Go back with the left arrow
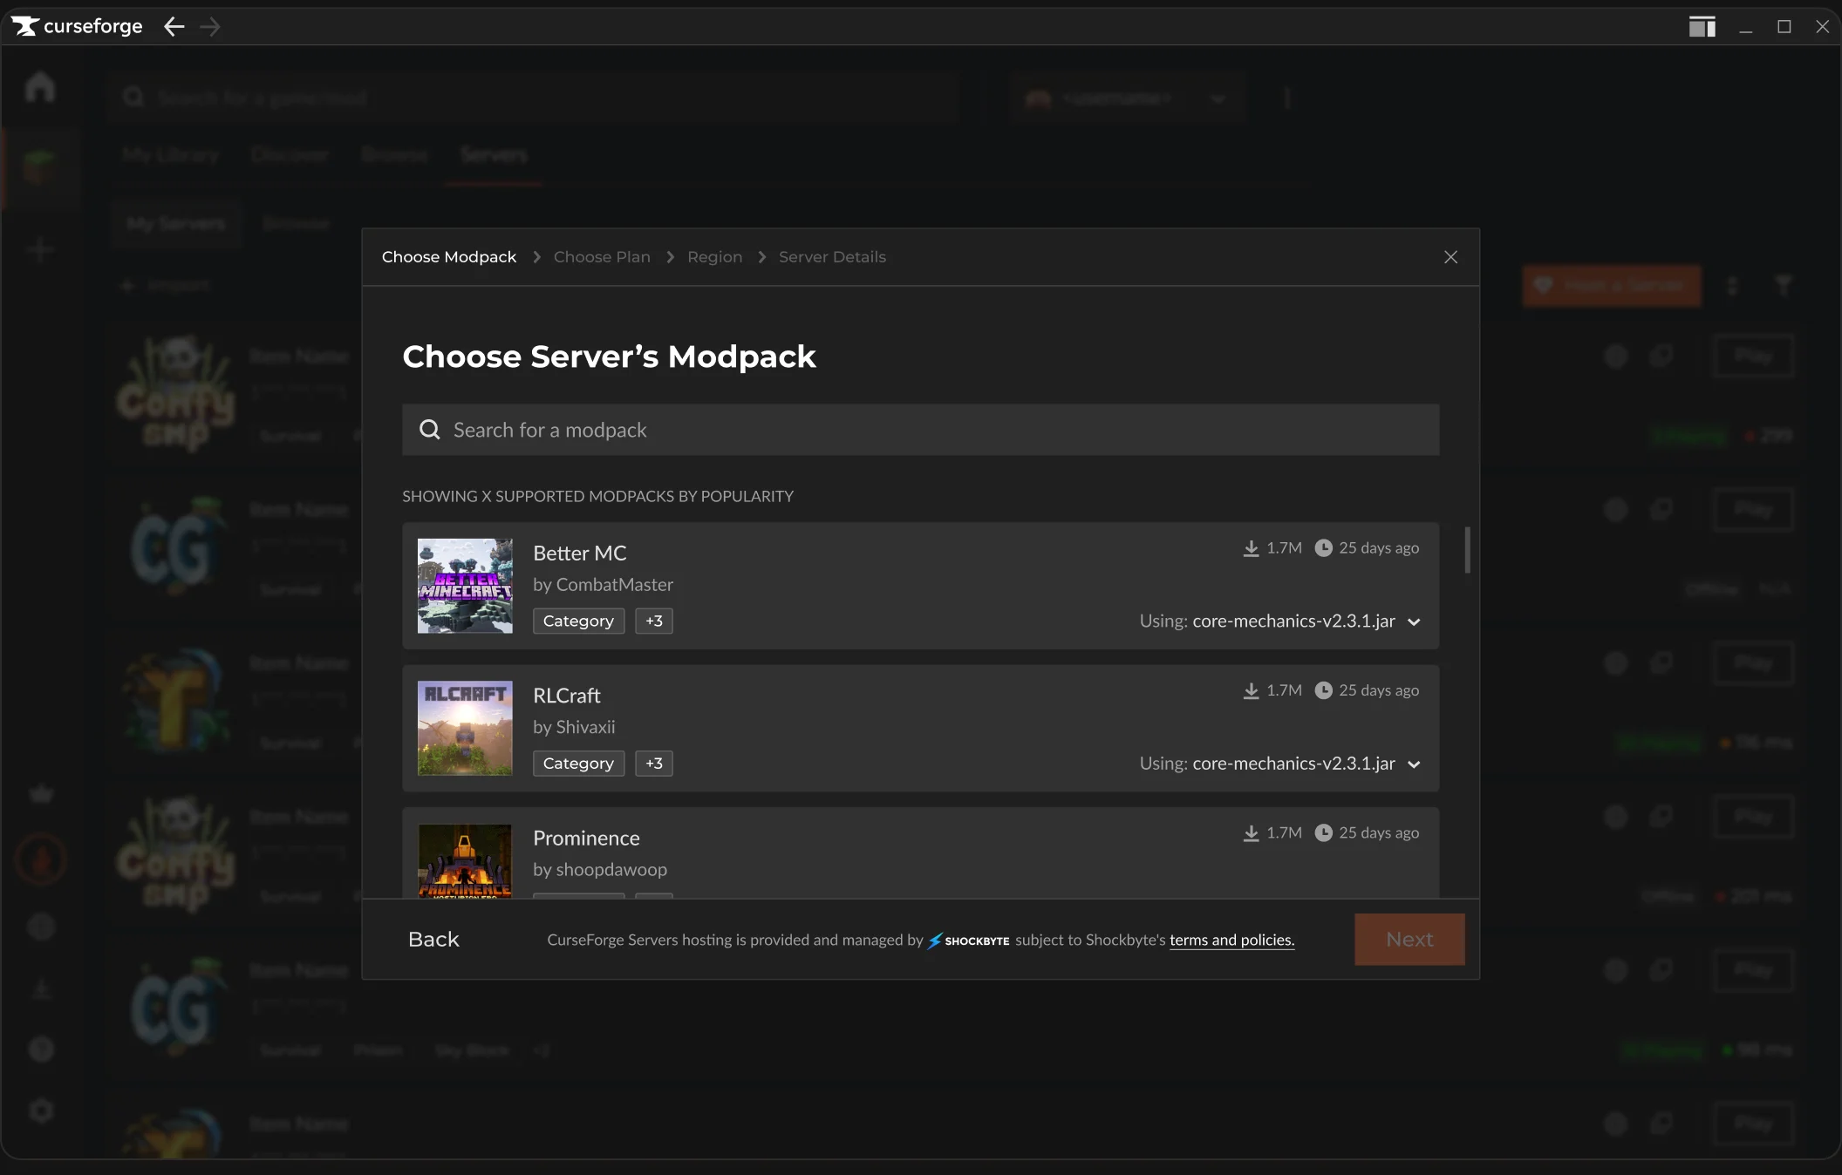This screenshot has height=1175, width=1842. [174, 26]
